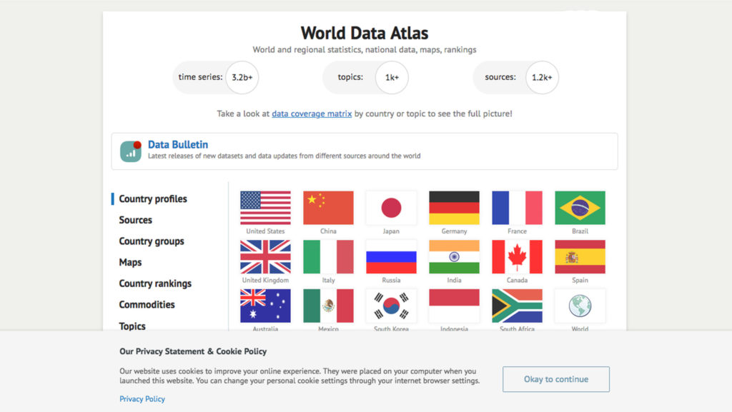
Task: Click the Germany country label
Action: 454,231
